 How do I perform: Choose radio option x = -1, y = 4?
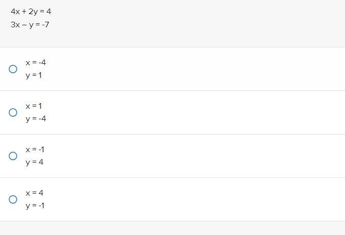pyautogui.click(x=13, y=156)
